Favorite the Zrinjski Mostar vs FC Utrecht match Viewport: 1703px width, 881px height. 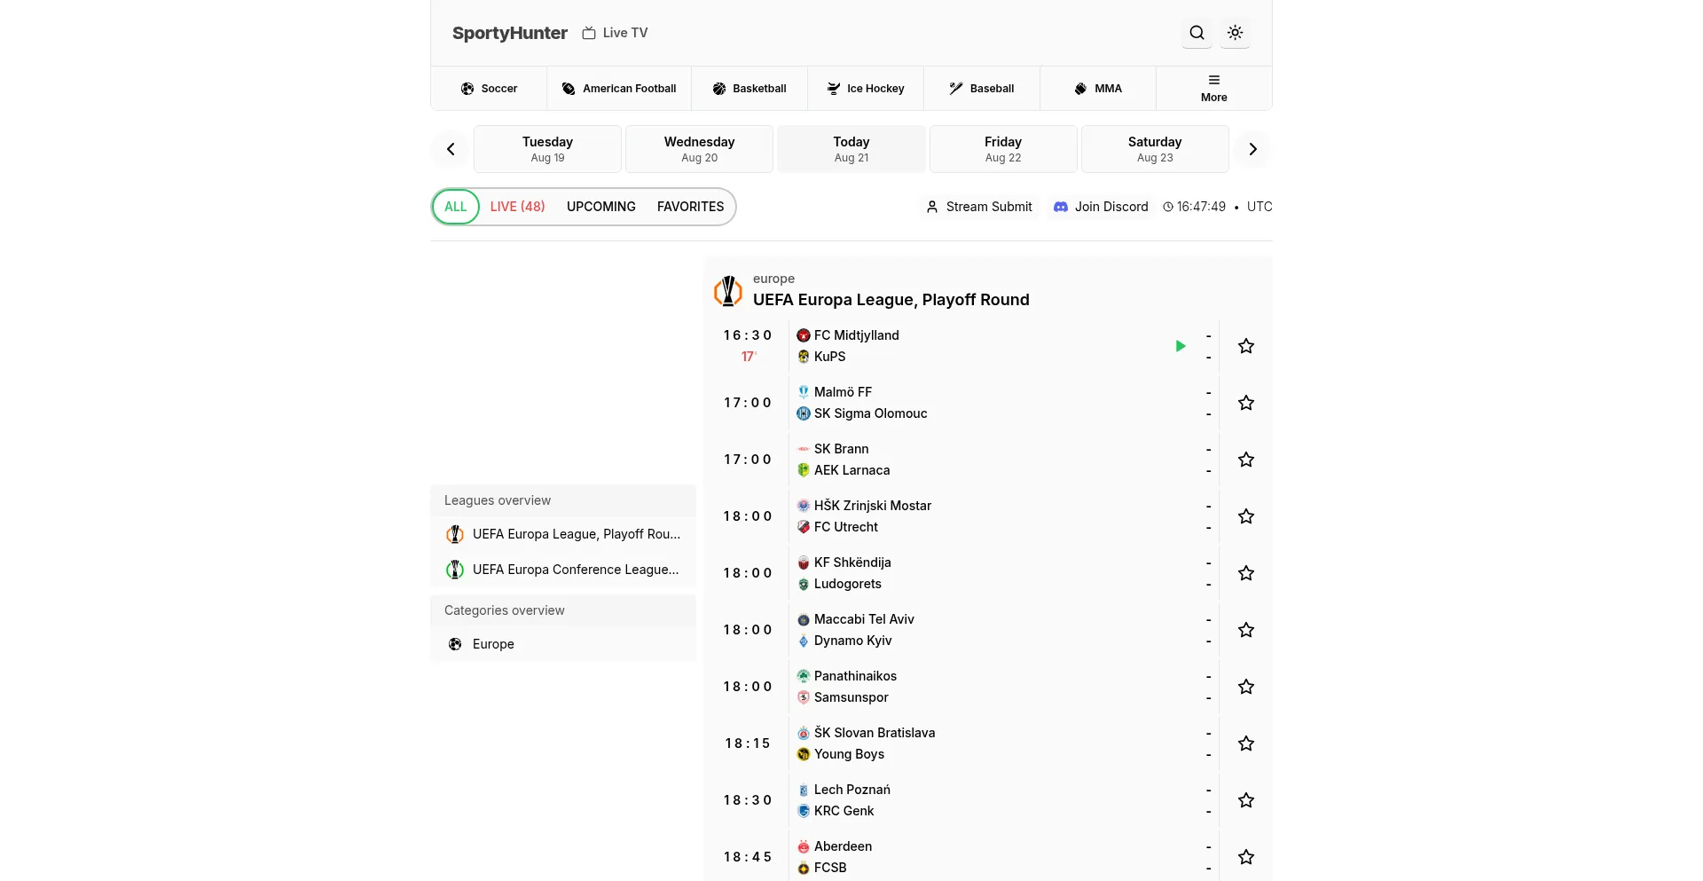tap(1246, 516)
